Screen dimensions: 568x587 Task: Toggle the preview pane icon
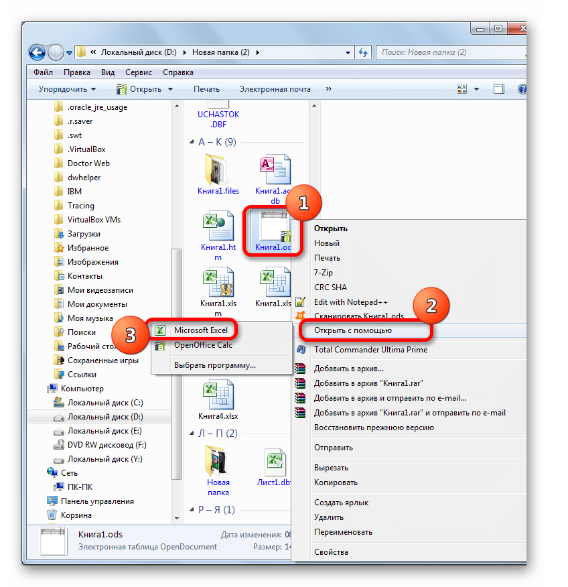pos(498,89)
